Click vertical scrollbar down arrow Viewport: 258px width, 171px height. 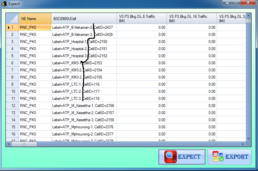pyautogui.click(x=248, y=139)
